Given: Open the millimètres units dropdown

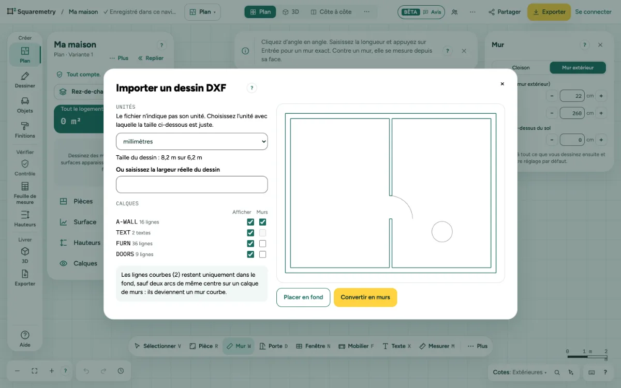Looking at the screenshot, I should pyautogui.click(x=191, y=141).
